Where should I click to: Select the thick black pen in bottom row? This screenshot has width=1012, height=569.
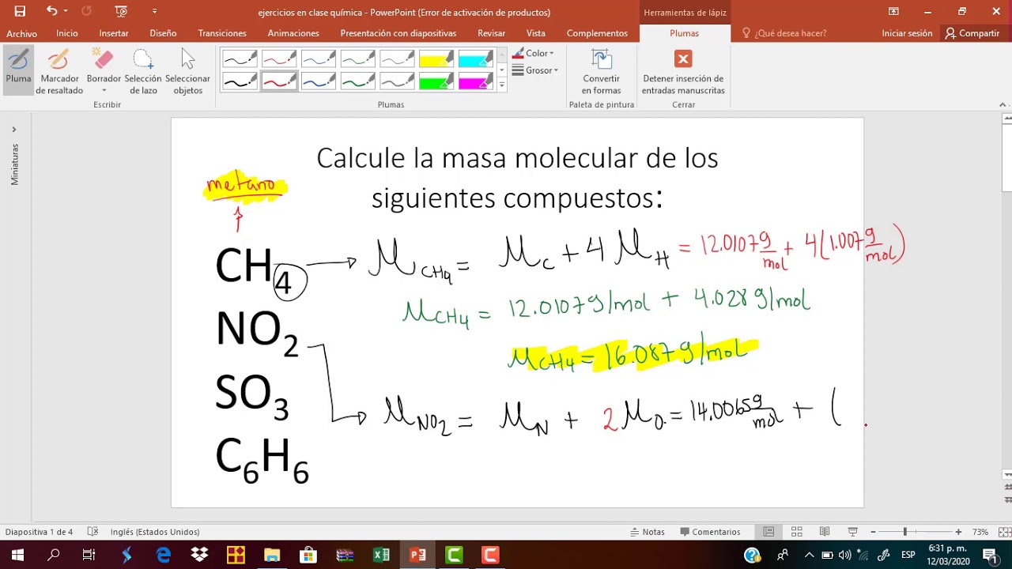[x=240, y=81]
